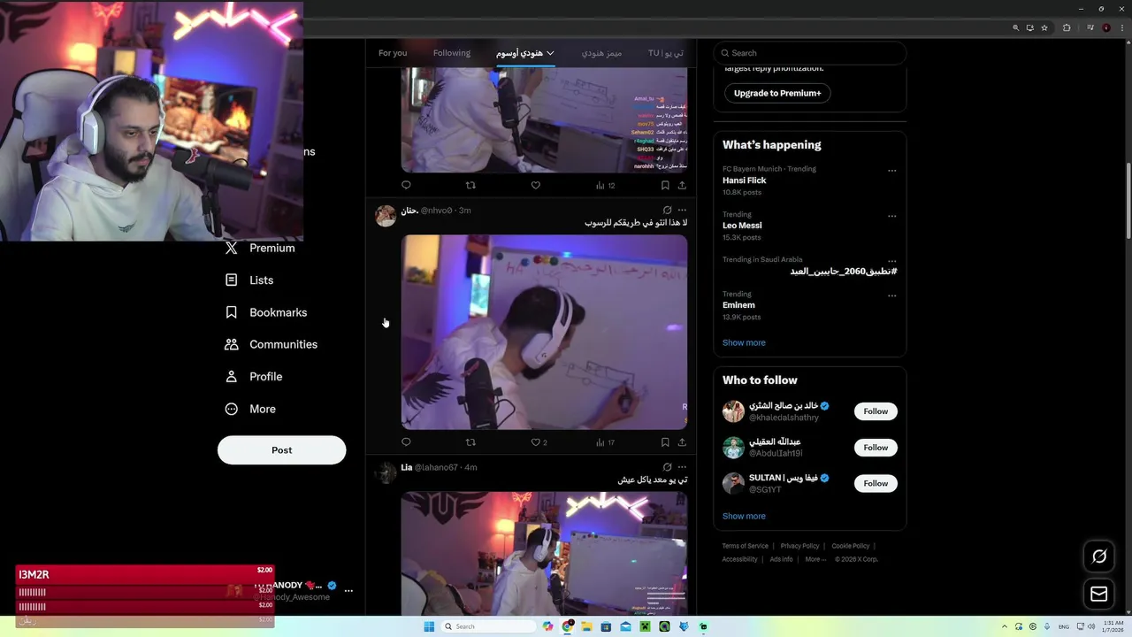Open the browser zoom magnifier icon
This screenshot has width=1132, height=637.
(x=1016, y=27)
